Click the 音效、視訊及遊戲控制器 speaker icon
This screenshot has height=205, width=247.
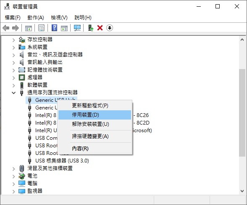(x=22, y=55)
